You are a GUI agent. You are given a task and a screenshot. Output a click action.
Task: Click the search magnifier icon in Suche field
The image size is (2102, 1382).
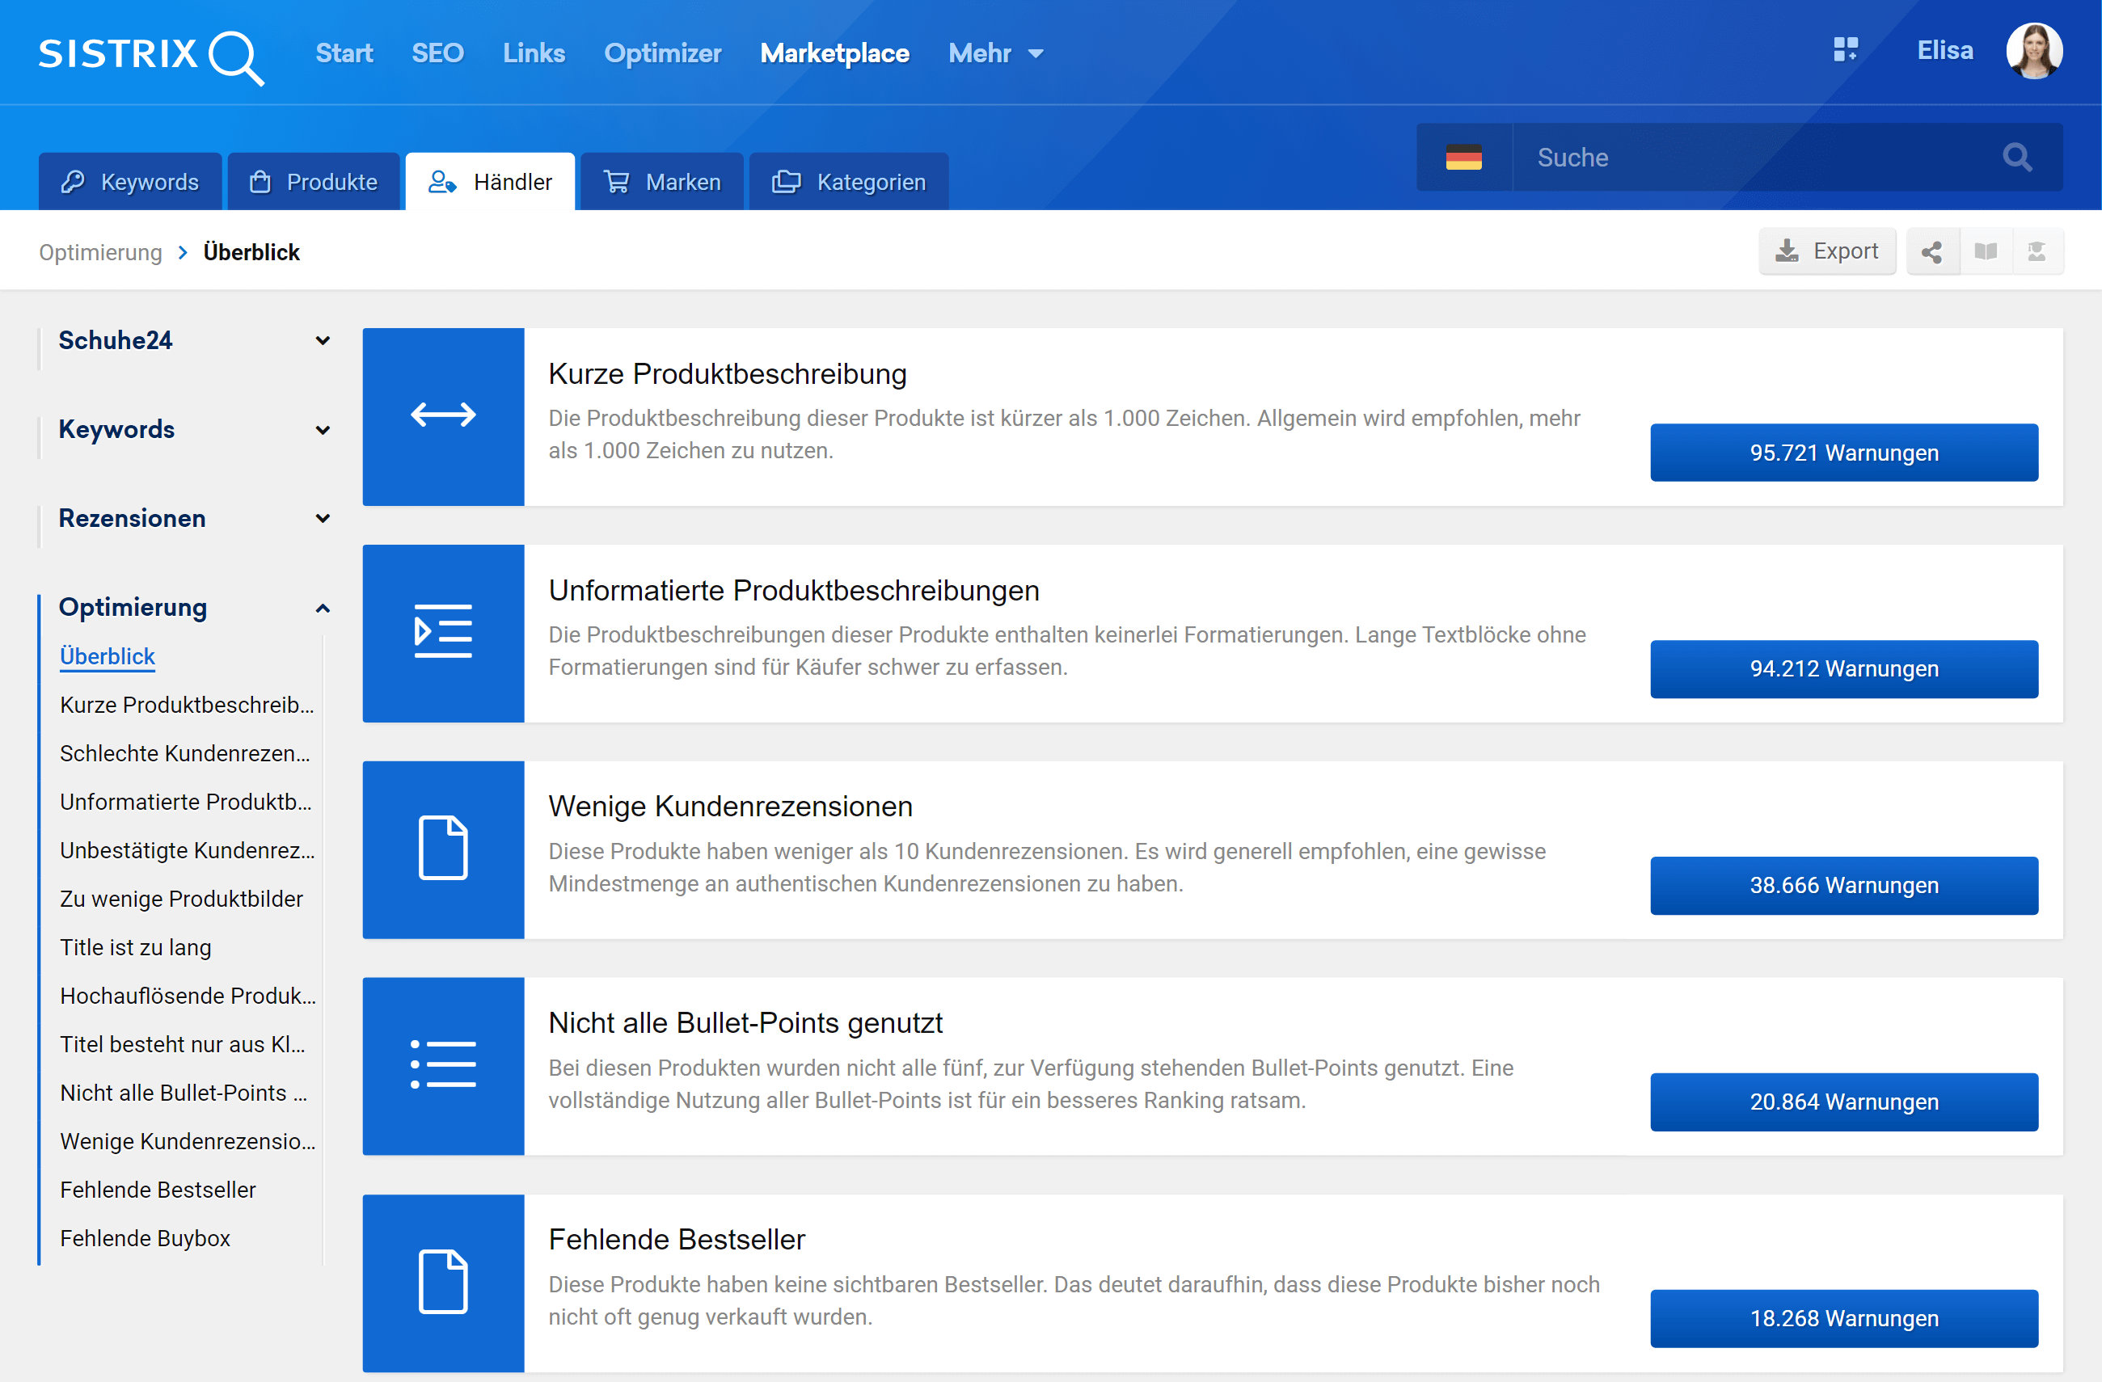coord(2016,158)
